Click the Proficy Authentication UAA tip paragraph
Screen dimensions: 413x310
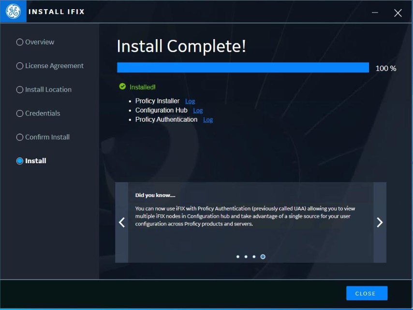[245, 216]
